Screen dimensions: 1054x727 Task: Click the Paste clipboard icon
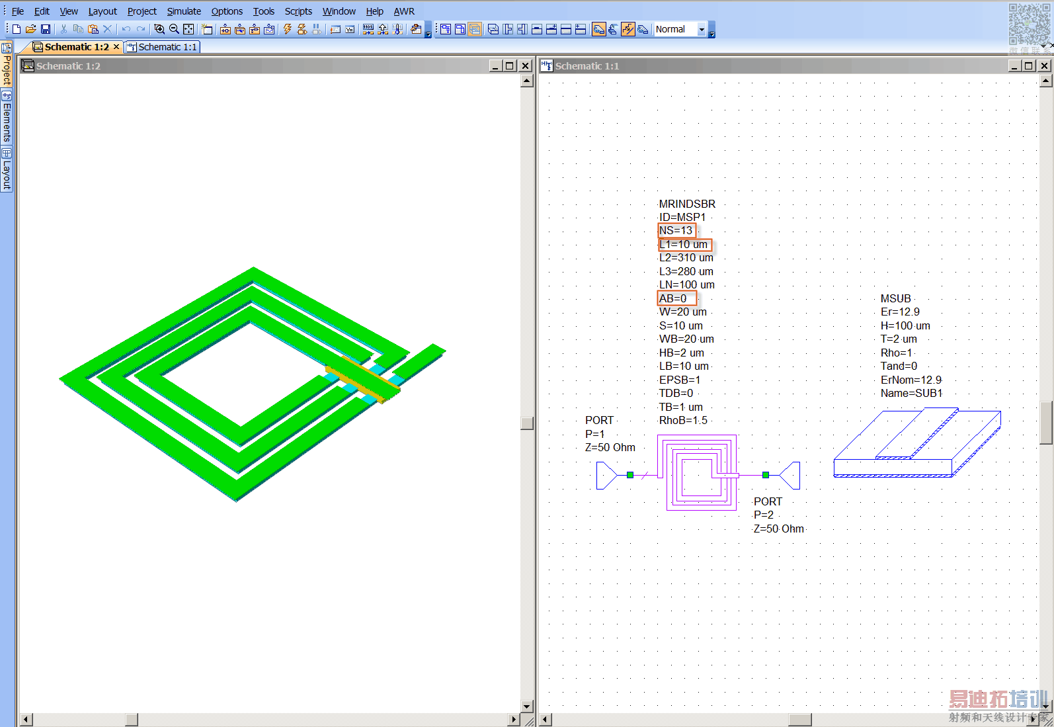(x=93, y=29)
